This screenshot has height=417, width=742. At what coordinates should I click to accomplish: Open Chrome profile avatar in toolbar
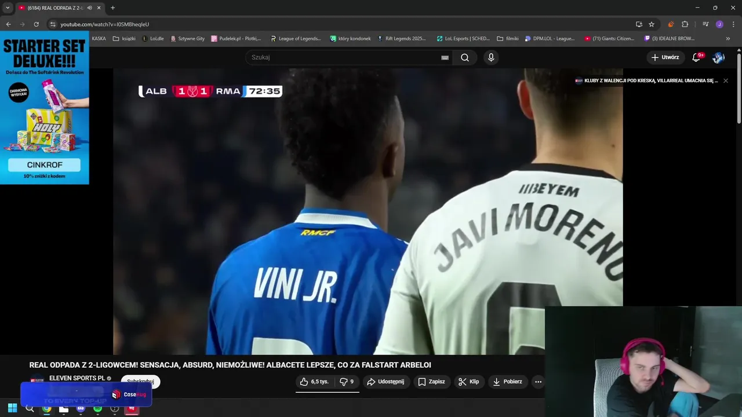[x=719, y=24]
